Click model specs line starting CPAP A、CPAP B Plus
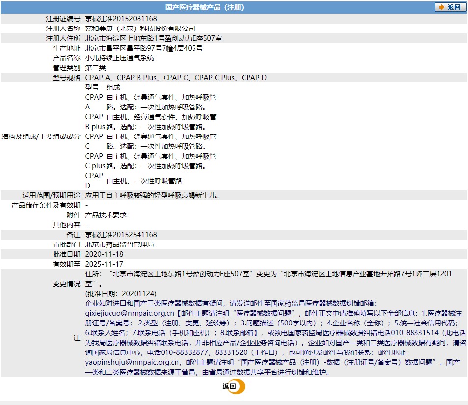The width and height of the screenshot is (468, 405). pyautogui.click(x=176, y=78)
